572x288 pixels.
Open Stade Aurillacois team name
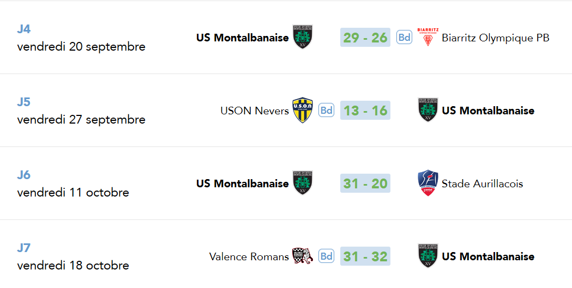tap(482, 183)
